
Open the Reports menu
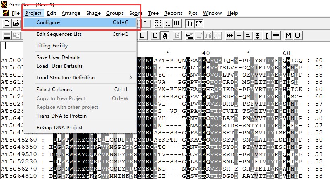point(173,13)
